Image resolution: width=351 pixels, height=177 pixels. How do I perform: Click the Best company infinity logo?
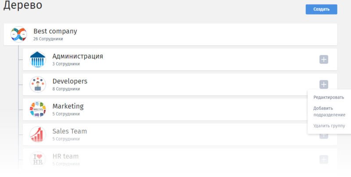coord(19,34)
